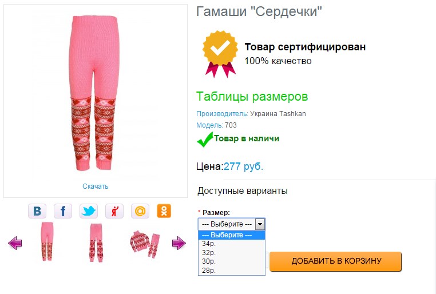This screenshot has height=294, width=436.
Task: Select the highlighted Выберите option
Action: (232, 235)
